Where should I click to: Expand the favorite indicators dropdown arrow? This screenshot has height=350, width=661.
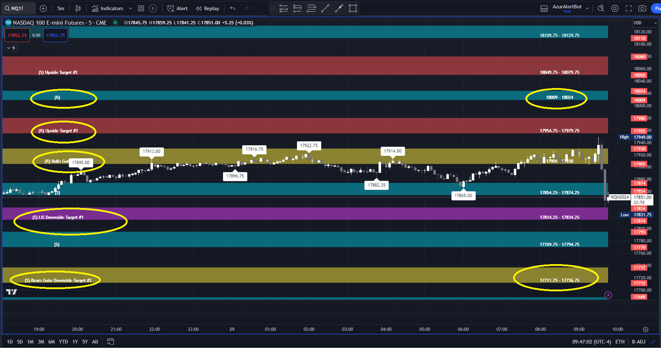129,8
